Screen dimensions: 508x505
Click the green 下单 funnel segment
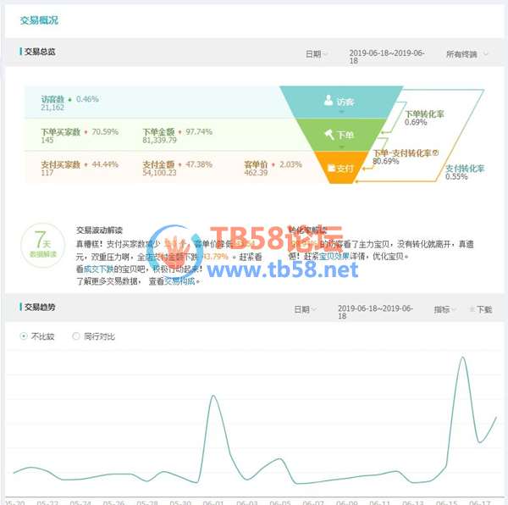(x=340, y=135)
